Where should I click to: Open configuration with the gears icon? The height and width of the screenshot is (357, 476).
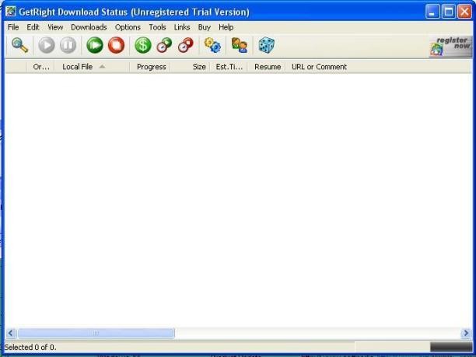click(x=212, y=45)
